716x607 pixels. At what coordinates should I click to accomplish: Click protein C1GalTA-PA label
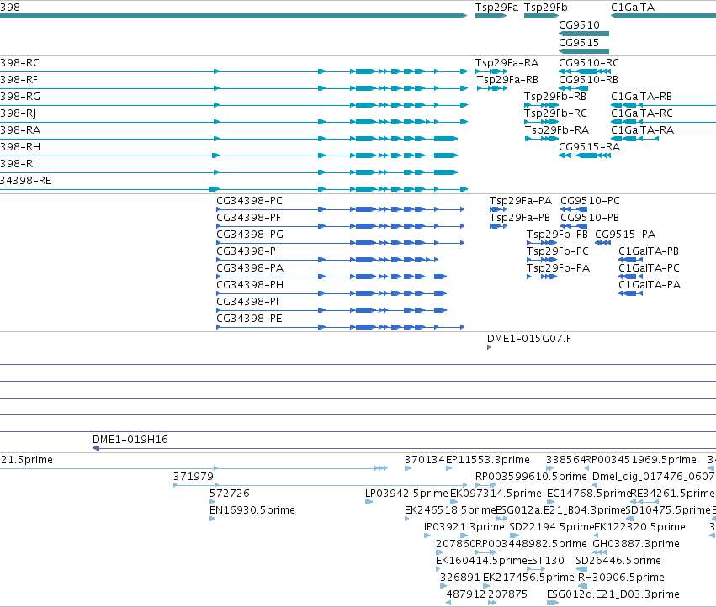click(649, 285)
